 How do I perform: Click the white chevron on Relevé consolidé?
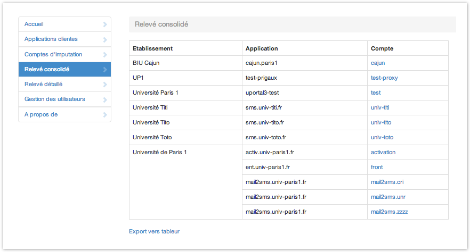105,70
